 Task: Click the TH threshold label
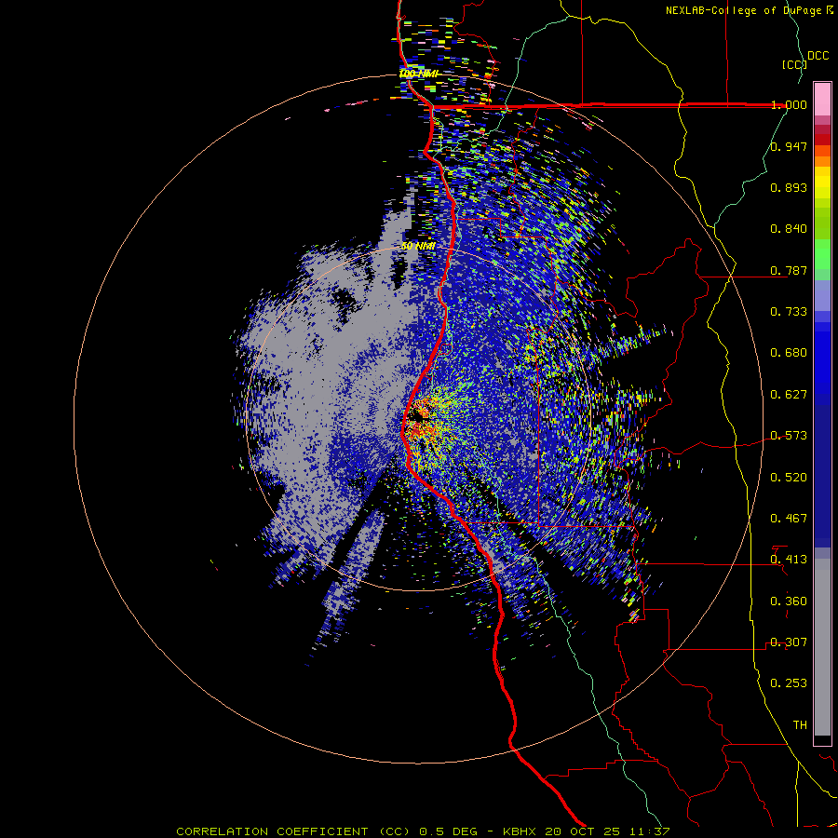(800, 725)
